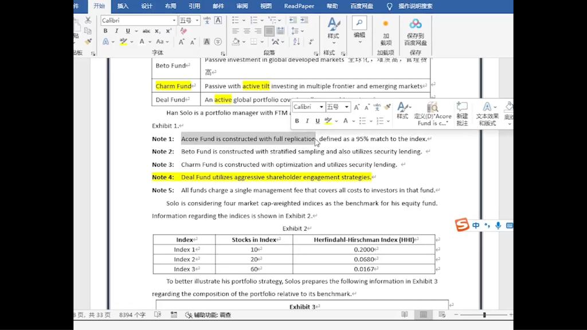The height and width of the screenshot is (330, 587).
Task: Open Styles (样式) gallery in ribbon
Action: 333,30
